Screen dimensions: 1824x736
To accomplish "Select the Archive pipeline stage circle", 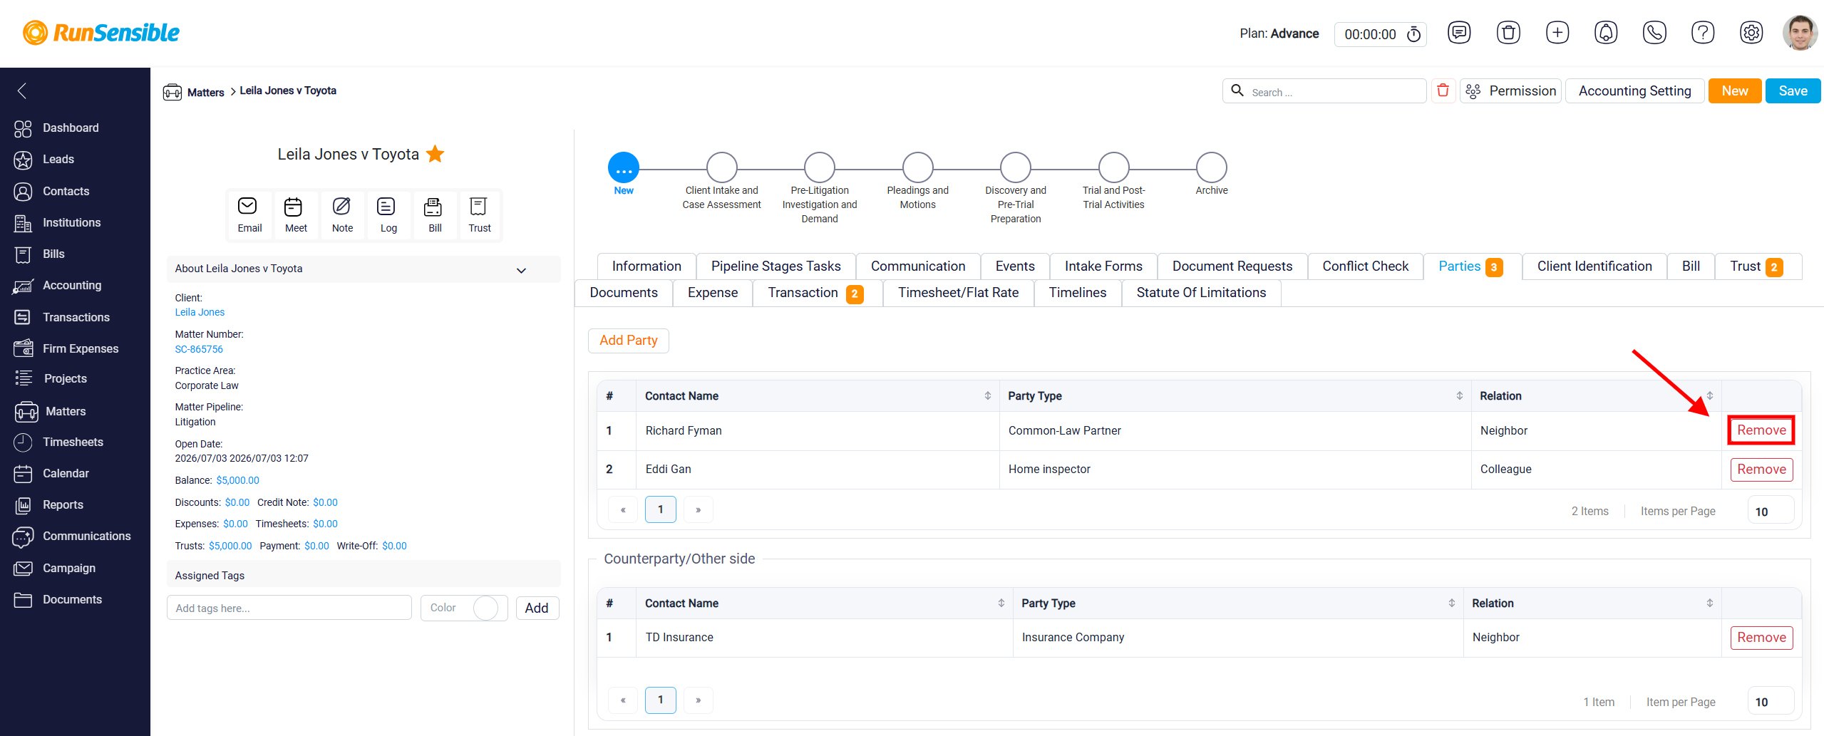I will (1211, 167).
